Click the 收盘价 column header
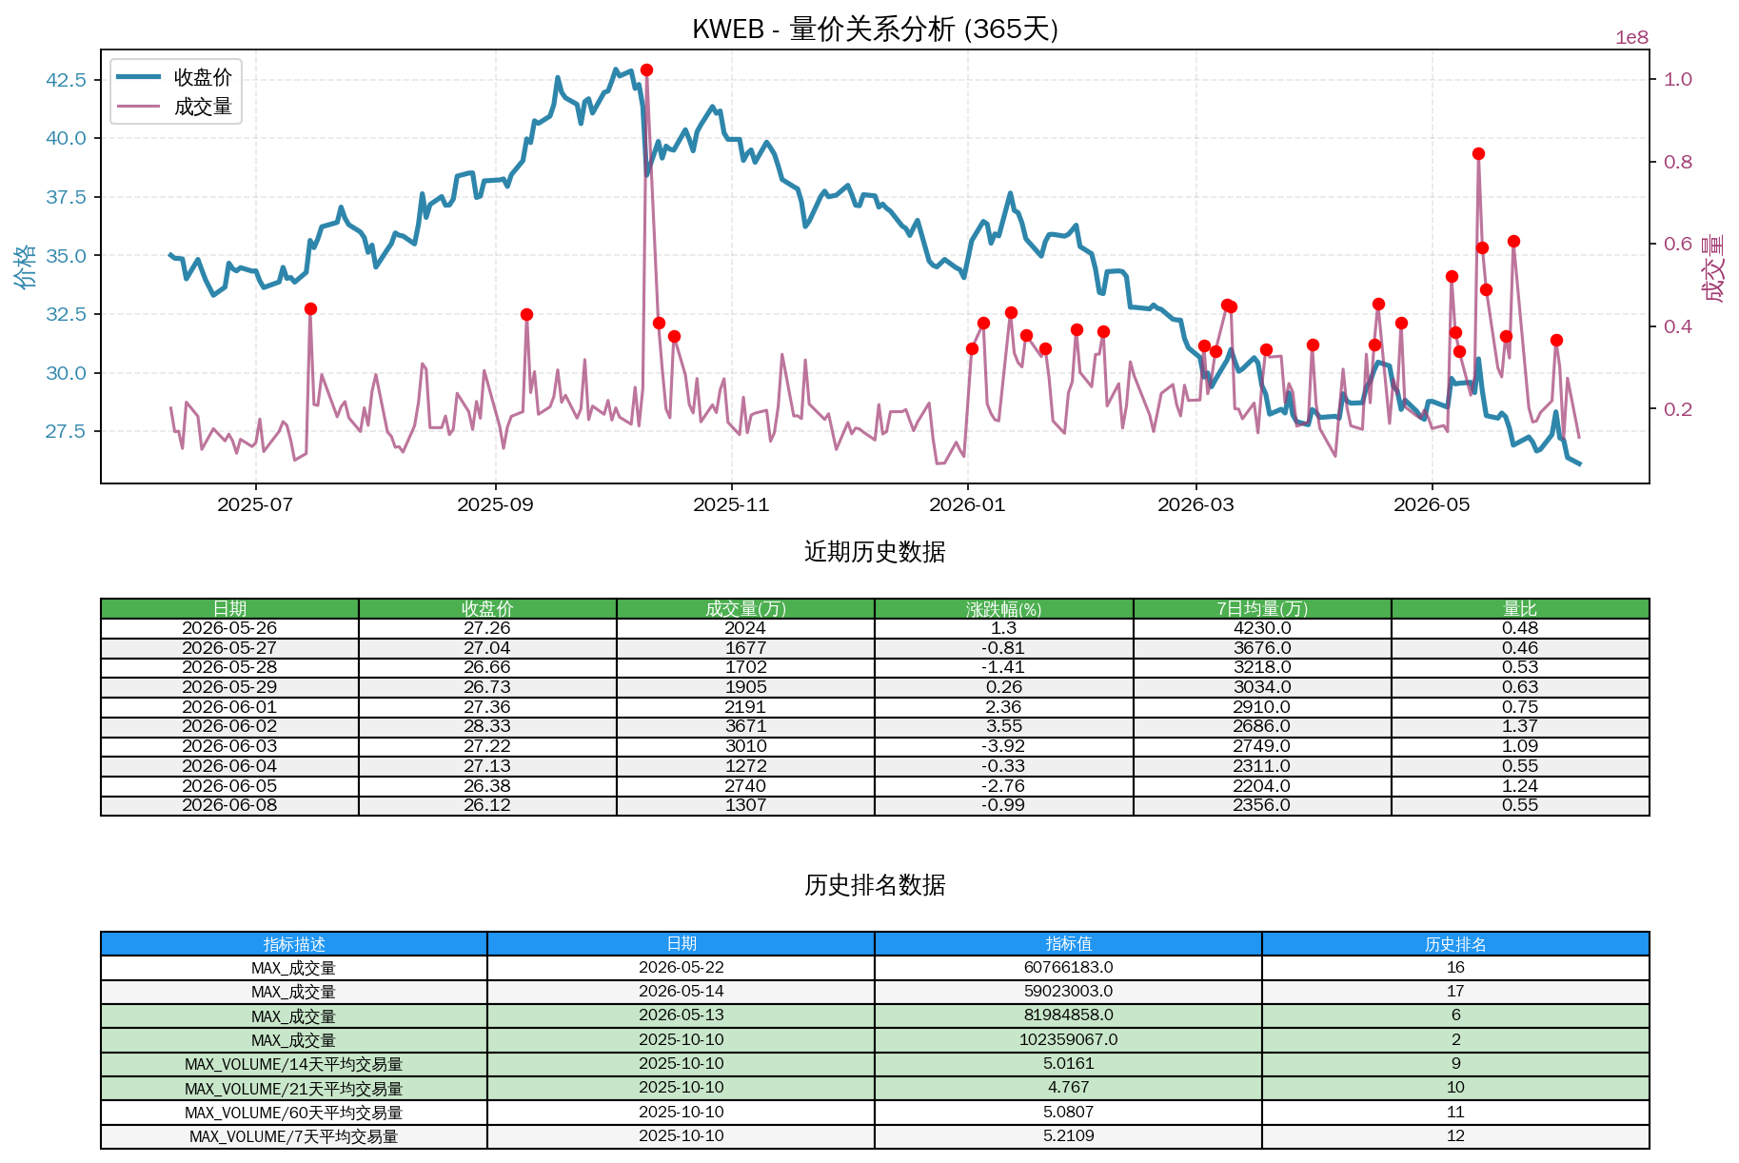1739x1163 pixels. (487, 608)
